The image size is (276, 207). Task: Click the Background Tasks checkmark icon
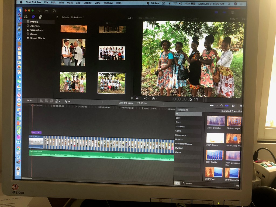(54, 11)
